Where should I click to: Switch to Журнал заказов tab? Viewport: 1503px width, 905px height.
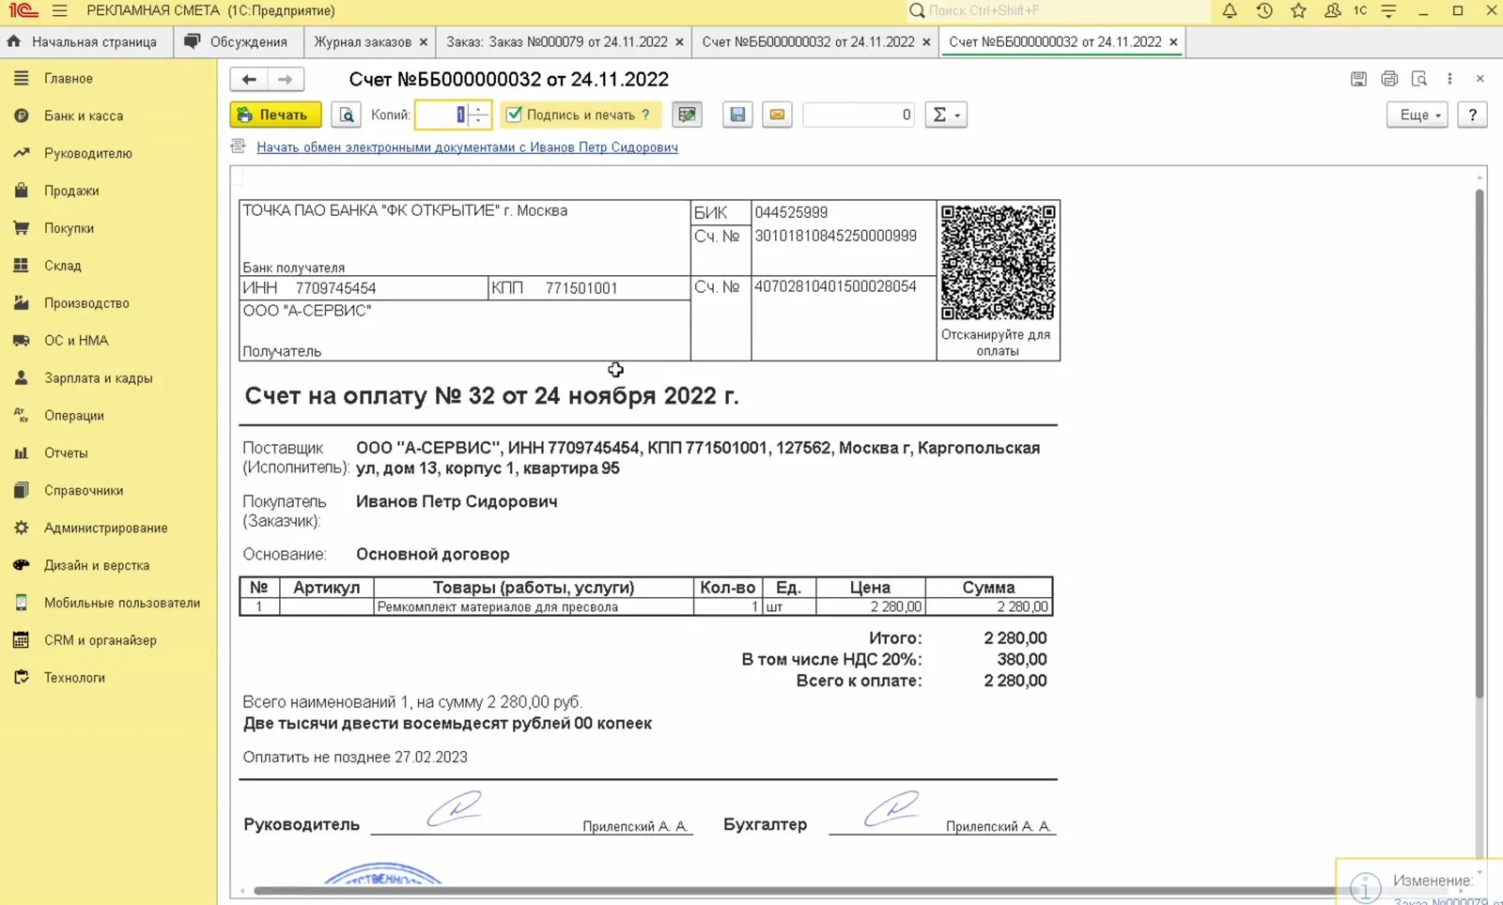click(371, 42)
